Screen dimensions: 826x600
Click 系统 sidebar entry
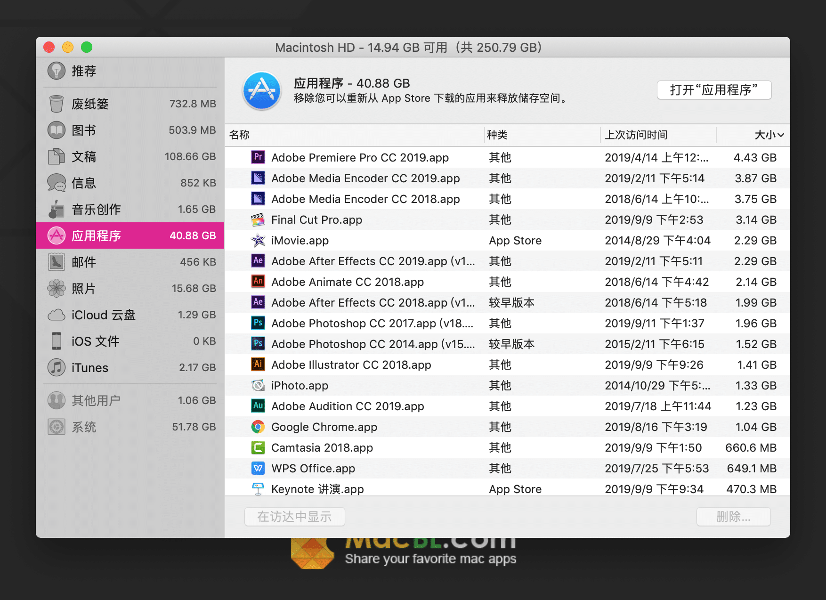coord(130,427)
